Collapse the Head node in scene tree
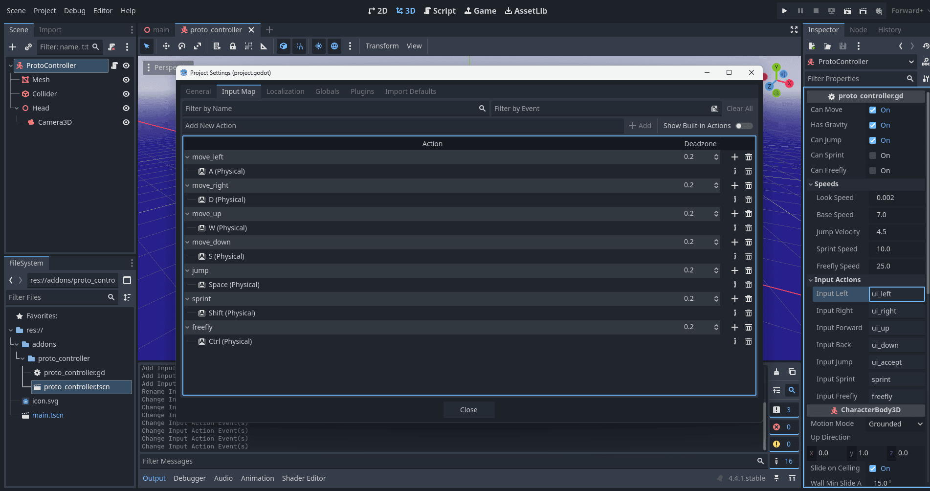This screenshot has height=491, width=930. coord(17,108)
